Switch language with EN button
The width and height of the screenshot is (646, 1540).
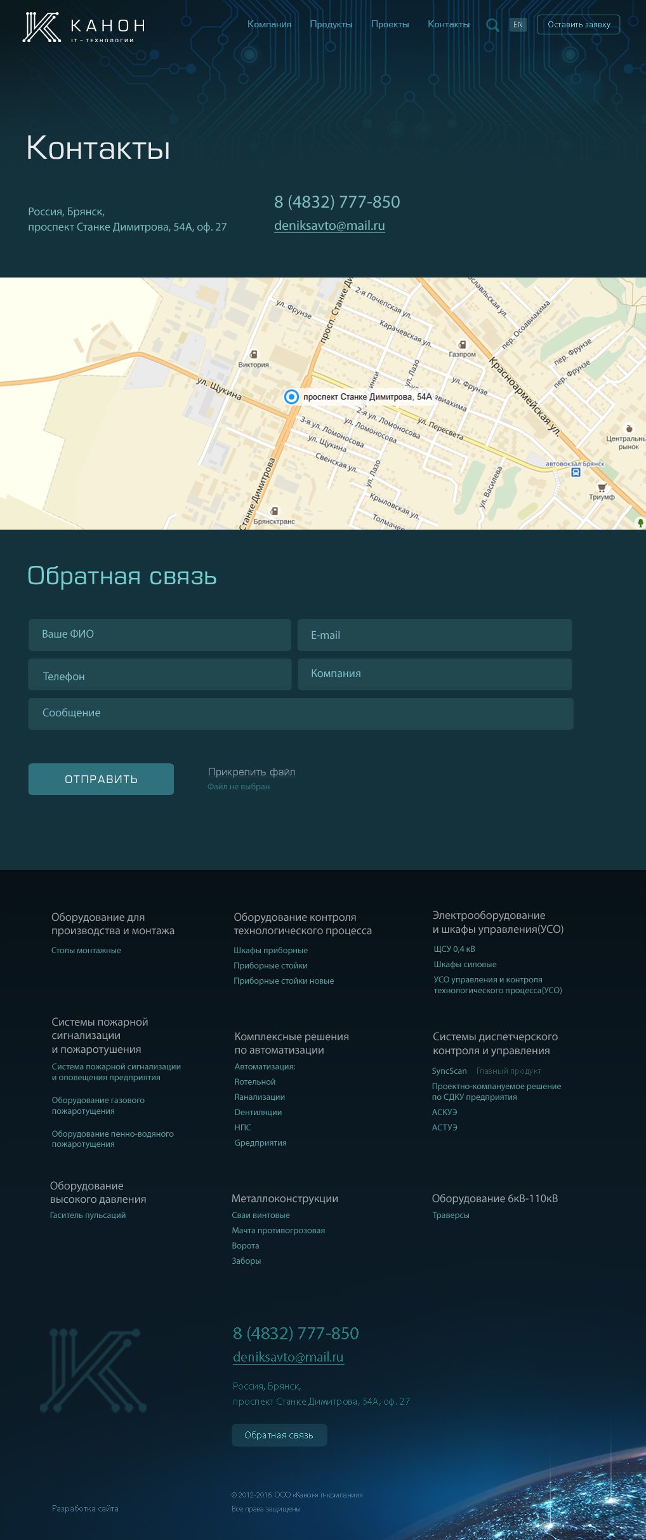pos(518,25)
